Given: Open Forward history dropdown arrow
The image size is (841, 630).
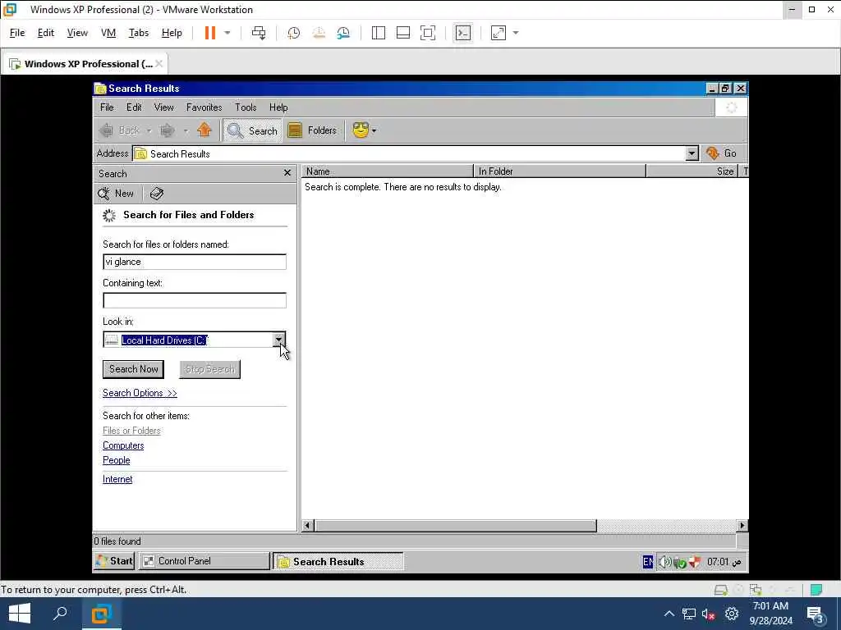Looking at the screenshot, I should coord(186,130).
